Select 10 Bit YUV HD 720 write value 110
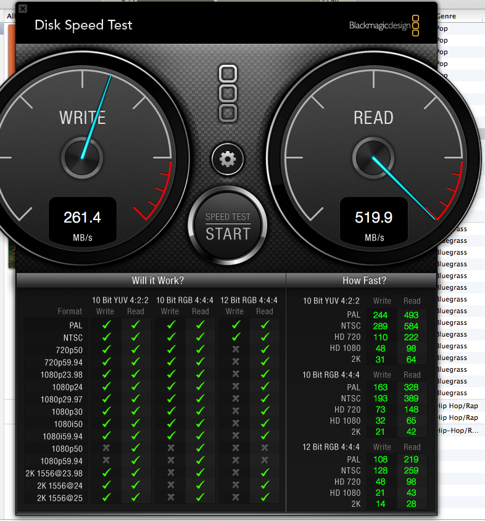Viewport: 485px width, 521px height. click(x=380, y=337)
